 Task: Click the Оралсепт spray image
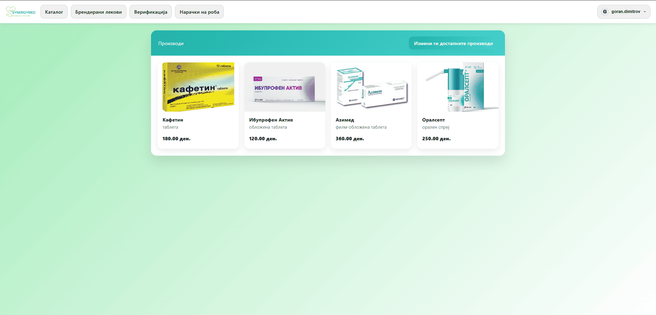point(457,87)
